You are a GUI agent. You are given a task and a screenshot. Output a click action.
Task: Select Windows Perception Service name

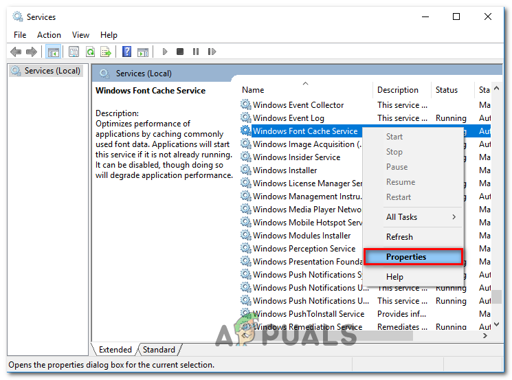(x=304, y=249)
